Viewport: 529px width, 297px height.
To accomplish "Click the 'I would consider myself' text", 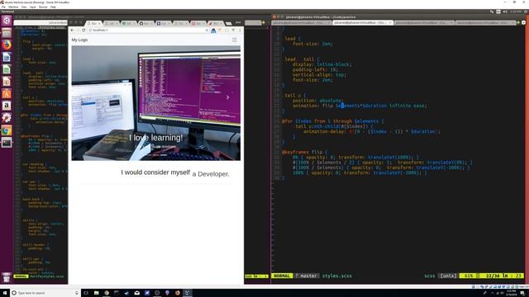I will (155, 172).
